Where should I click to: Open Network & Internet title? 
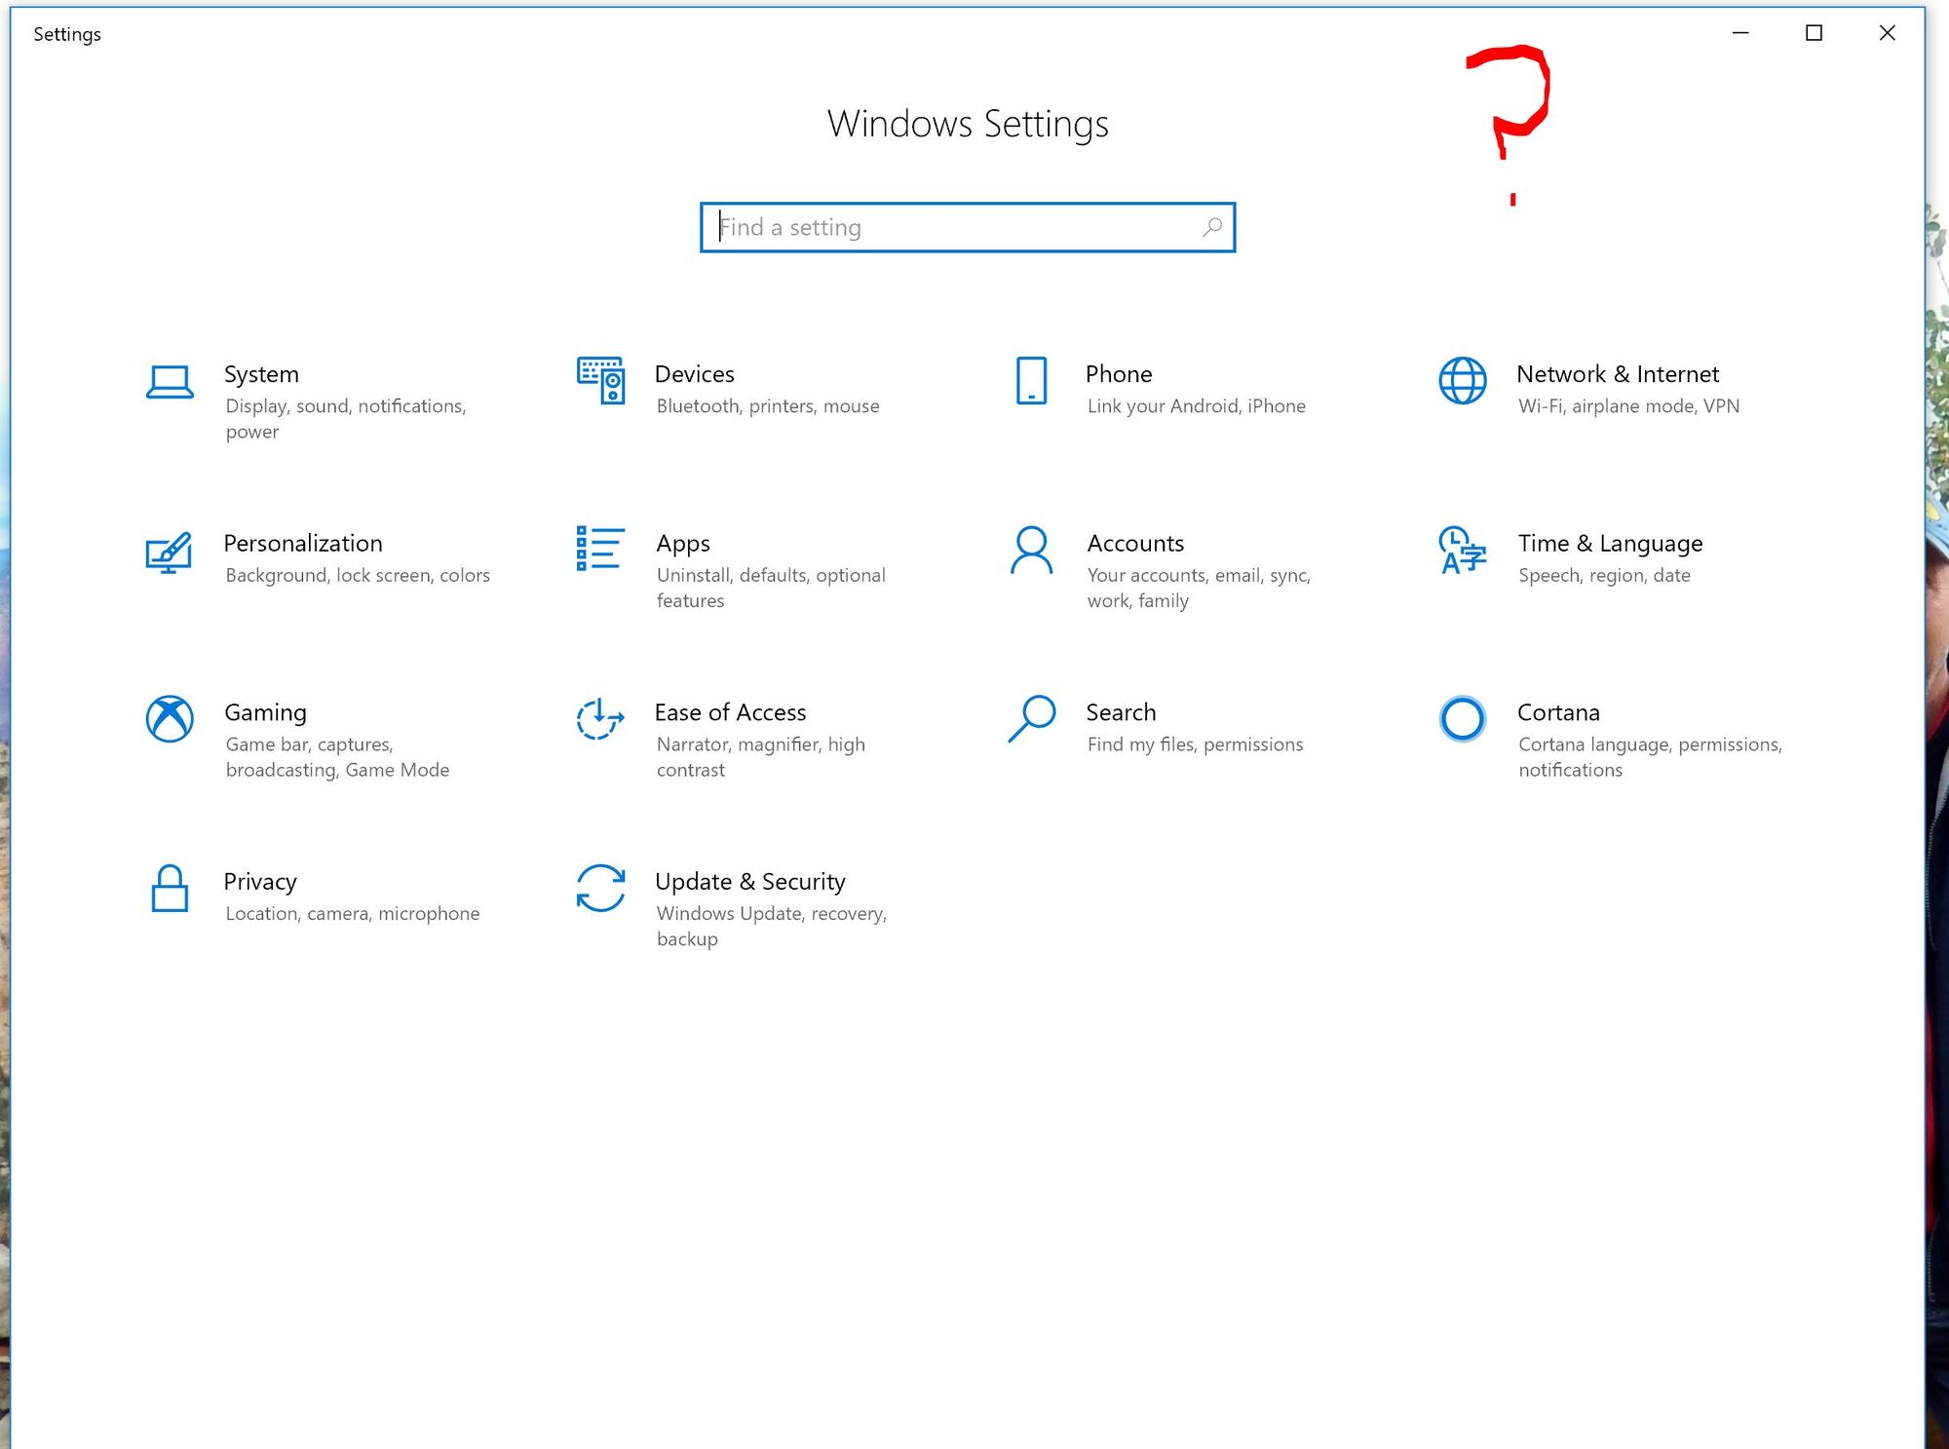[1618, 374]
